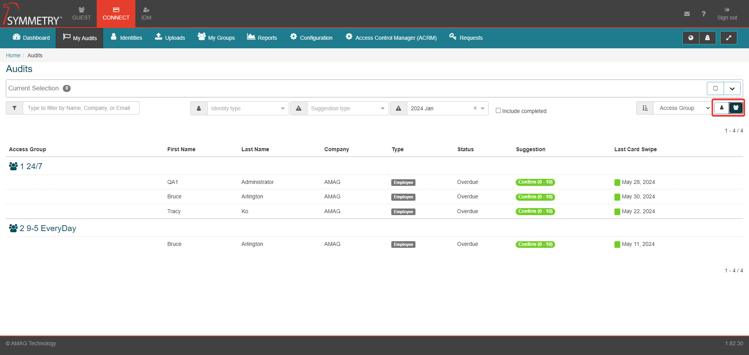749x355 pixels.
Task: Click the globe icon button
Action: pos(691,38)
